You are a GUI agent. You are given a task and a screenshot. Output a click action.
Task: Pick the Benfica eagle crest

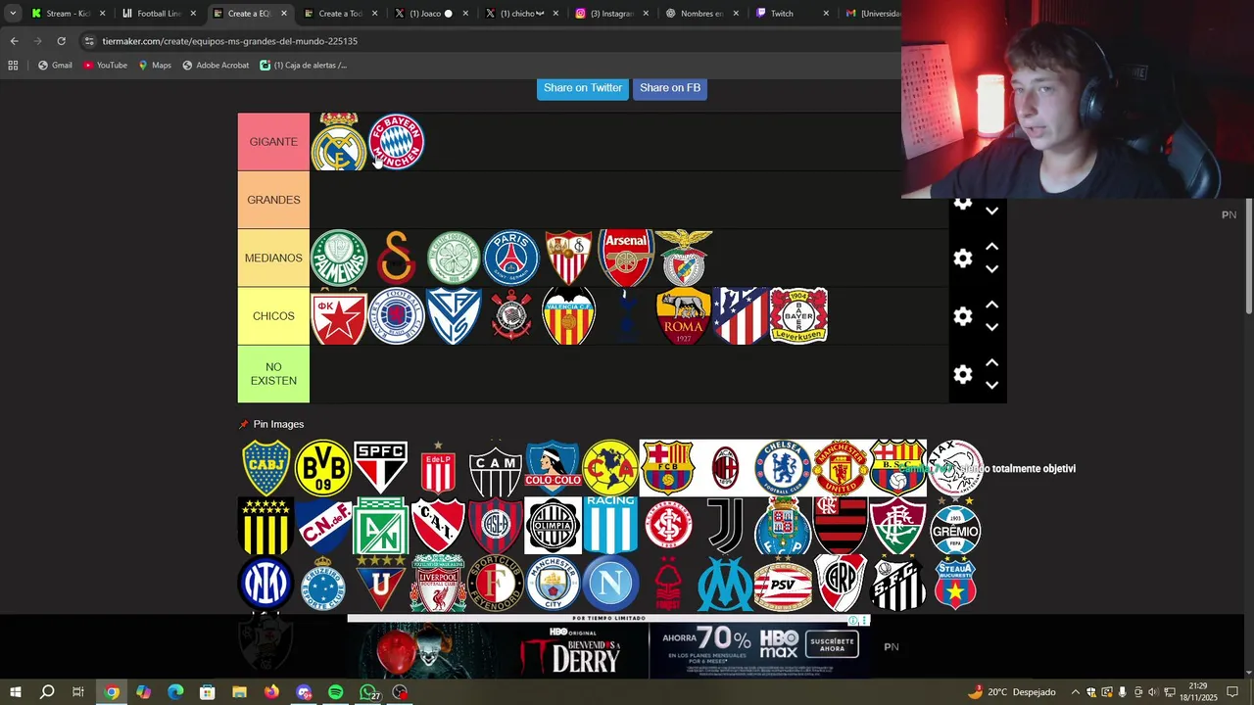(684, 258)
